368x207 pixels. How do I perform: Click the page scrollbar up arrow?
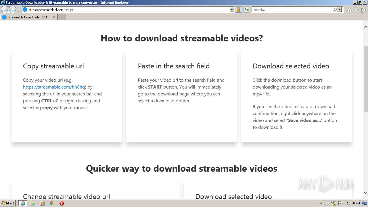366,27
